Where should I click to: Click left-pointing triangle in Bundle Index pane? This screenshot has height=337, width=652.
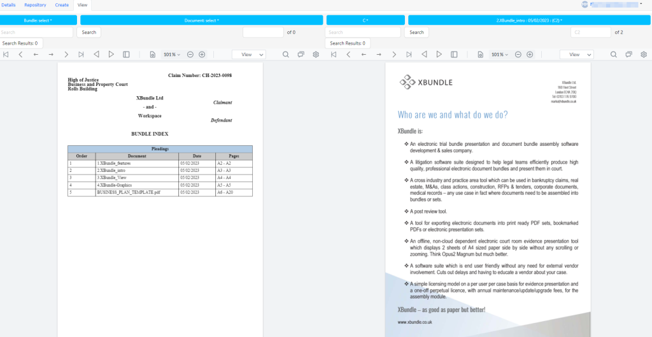[x=97, y=55]
